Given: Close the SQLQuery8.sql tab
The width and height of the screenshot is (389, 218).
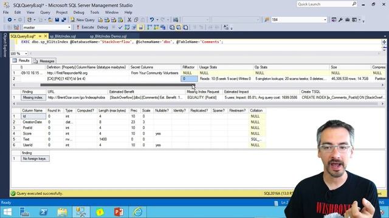Looking at the screenshot, I should [x=46, y=36].
